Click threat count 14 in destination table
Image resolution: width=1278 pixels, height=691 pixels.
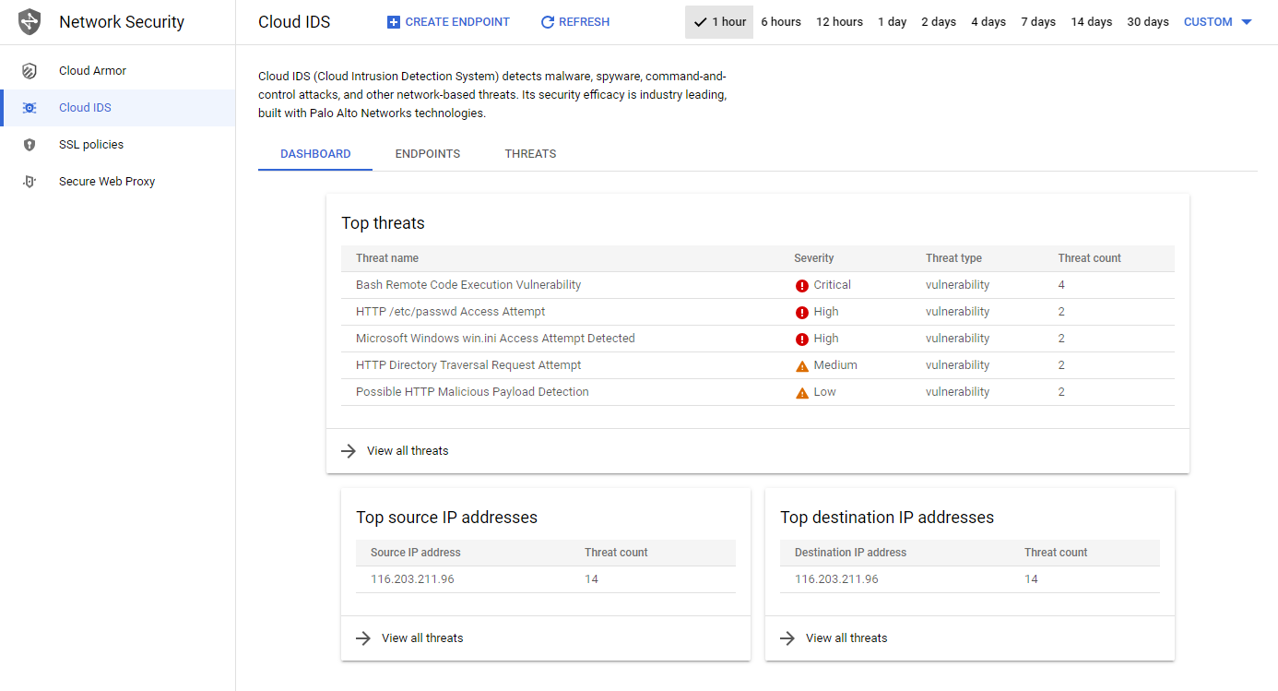coord(1031,579)
